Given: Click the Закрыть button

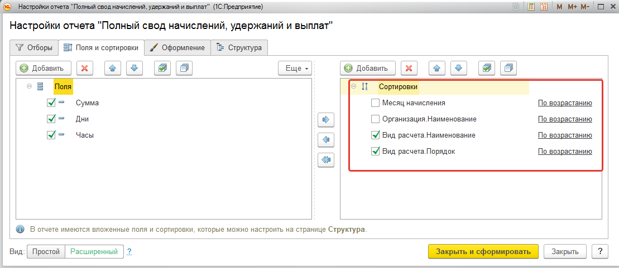Looking at the screenshot, I should (565, 251).
